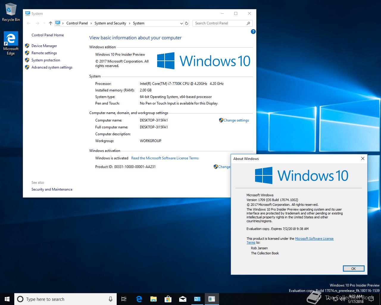Click the taskbar clock and date

pyautogui.click(x=356, y=299)
